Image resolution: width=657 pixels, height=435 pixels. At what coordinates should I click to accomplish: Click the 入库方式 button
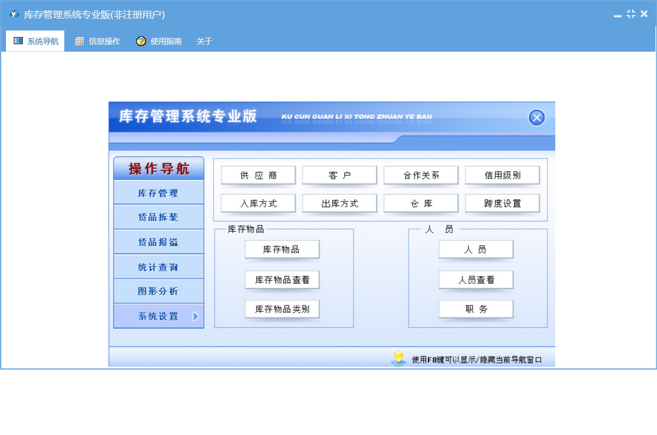point(258,203)
